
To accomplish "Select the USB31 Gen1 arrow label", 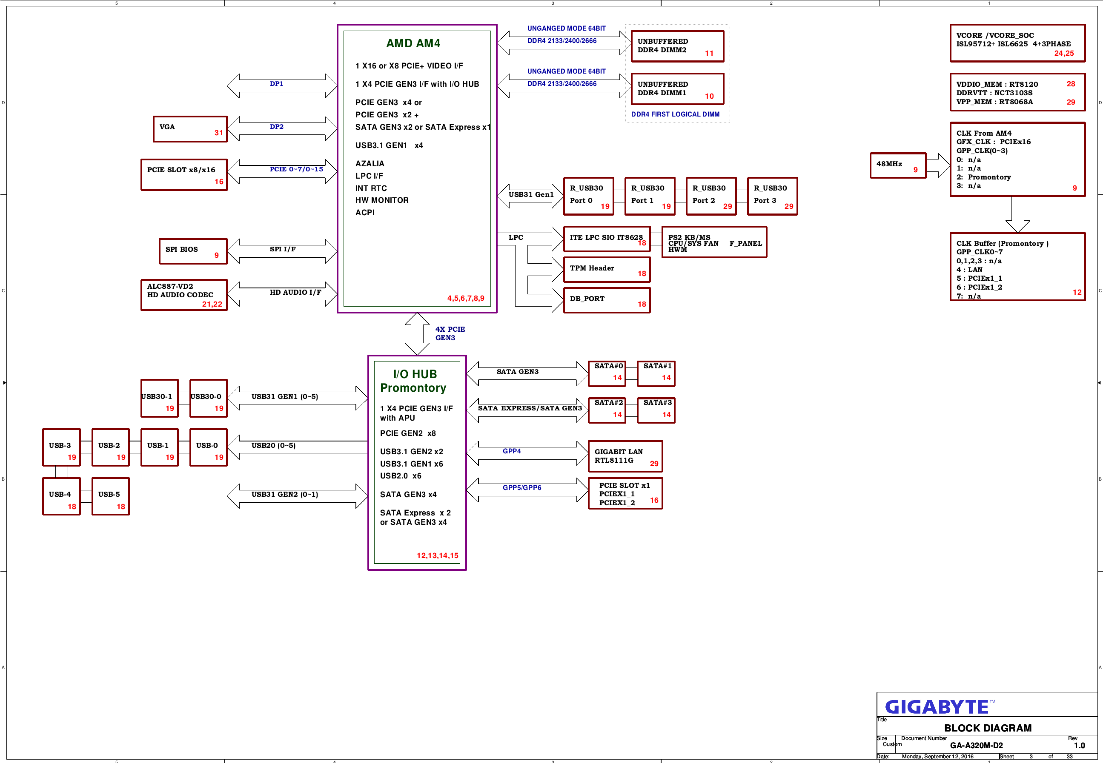I will point(531,194).
